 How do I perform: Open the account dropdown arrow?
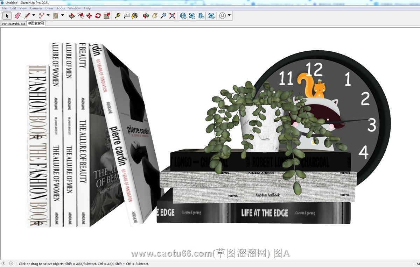point(229,15)
